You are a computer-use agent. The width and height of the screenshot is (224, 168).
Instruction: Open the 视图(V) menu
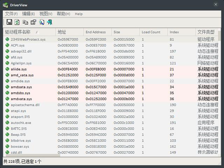point(46,14)
